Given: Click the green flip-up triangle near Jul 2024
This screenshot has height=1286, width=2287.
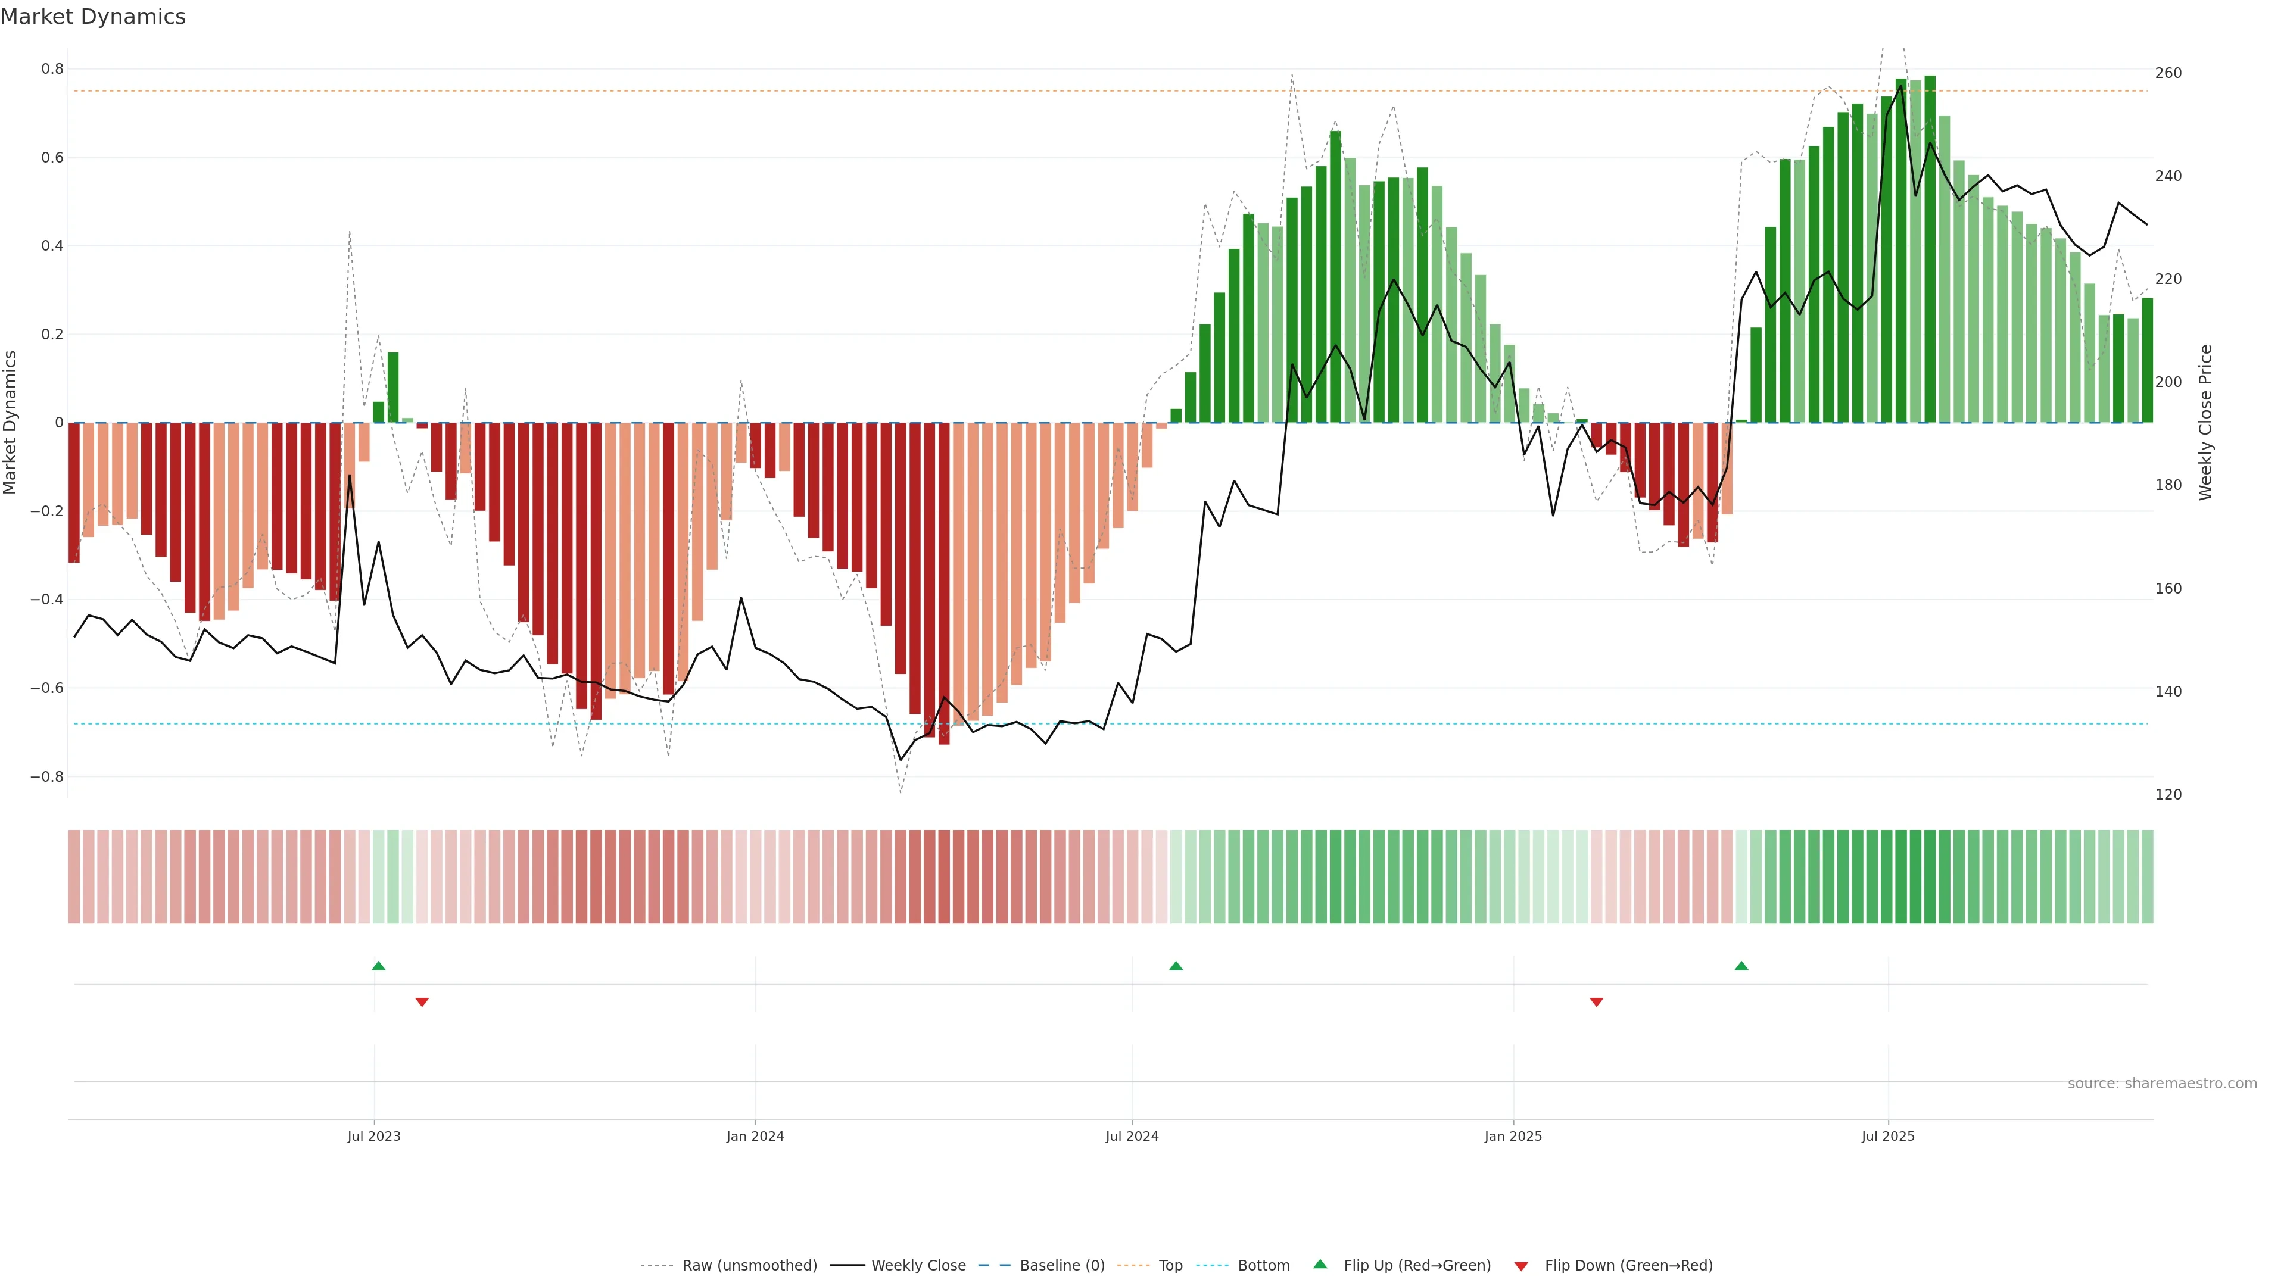Looking at the screenshot, I should 1176,966.
